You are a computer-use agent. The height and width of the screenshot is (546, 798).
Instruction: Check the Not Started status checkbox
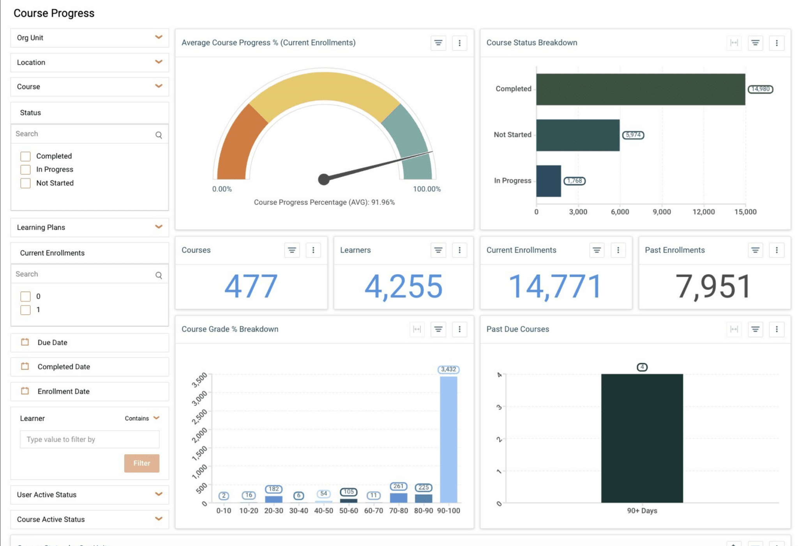(25, 183)
